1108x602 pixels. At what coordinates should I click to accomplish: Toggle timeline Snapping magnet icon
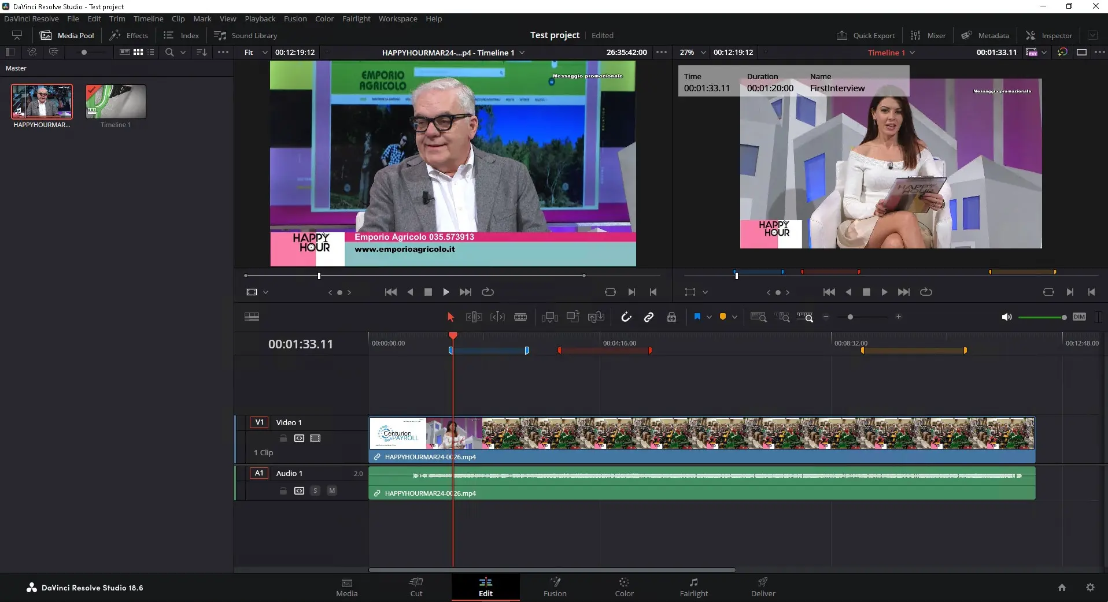pos(626,317)
